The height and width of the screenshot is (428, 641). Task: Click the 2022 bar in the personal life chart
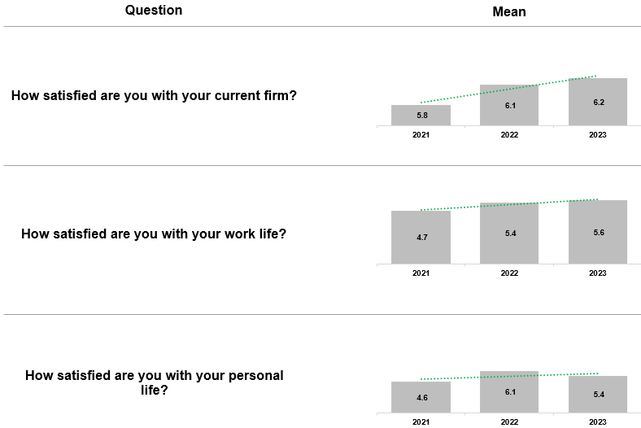pos(509,392)
